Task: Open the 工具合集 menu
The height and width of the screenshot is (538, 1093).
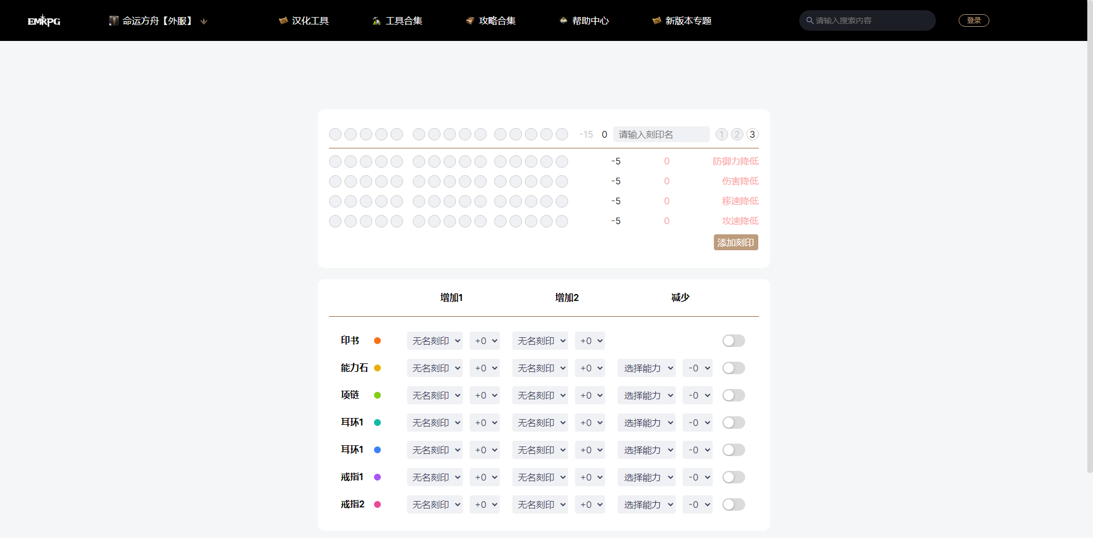Action: (x=404, y=20)
